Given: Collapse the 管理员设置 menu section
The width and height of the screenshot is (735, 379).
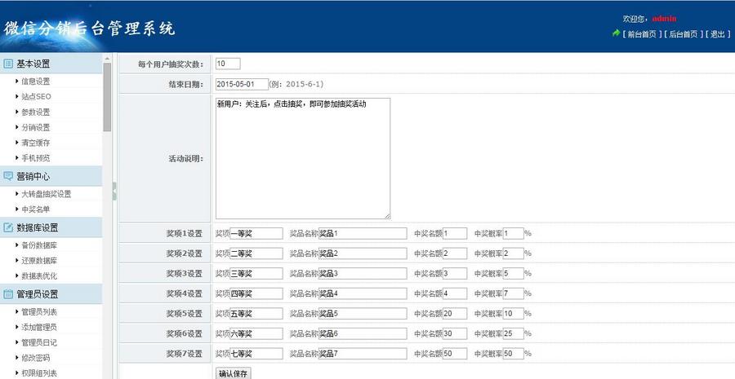Looking at the screenshot, I should tap(51, 294).
